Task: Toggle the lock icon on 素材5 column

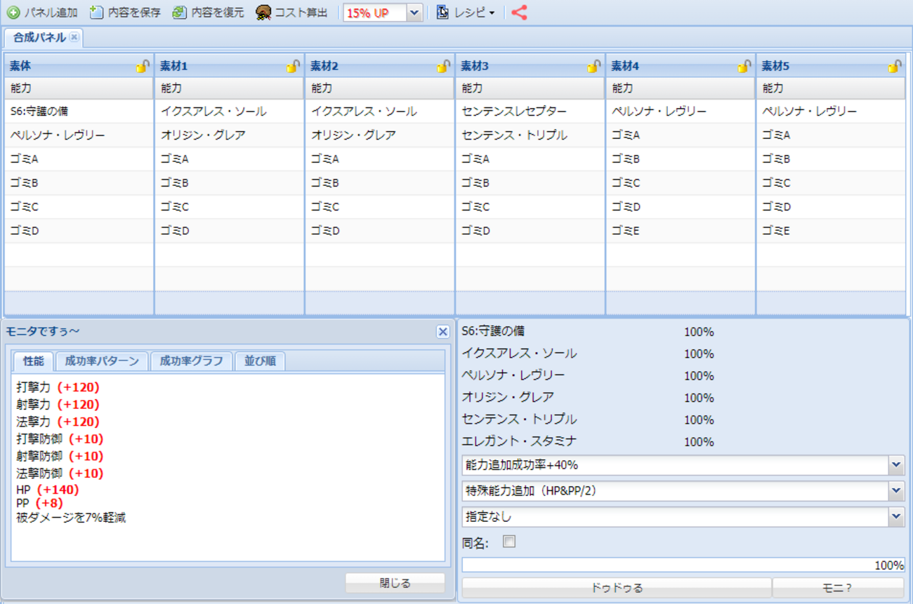Action: 894,67
